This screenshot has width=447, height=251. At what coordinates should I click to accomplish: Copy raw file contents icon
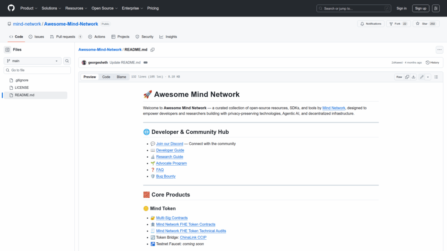407,77
